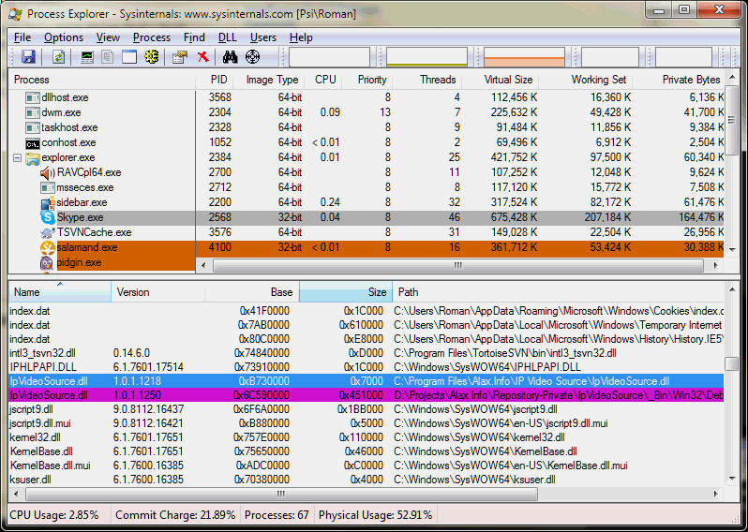The width and height of the screenshot is (748, 532).
Task: Sort by the CPU column header
Action: point(323,80)
